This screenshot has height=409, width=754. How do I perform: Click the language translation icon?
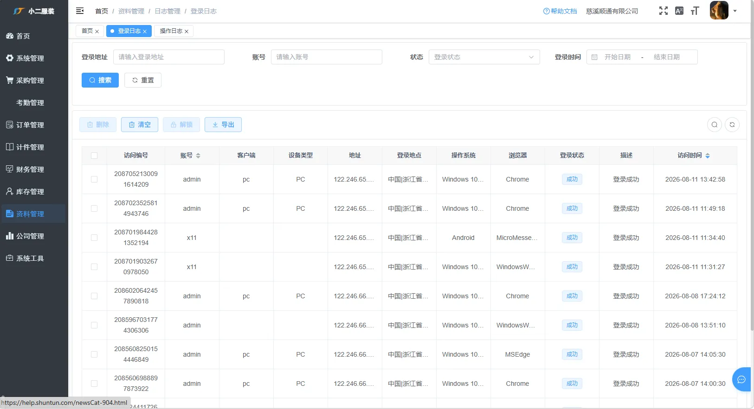point(679,11)
